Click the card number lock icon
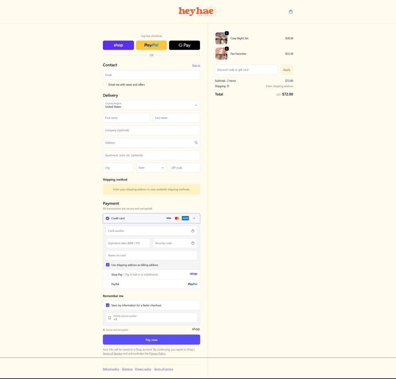The height and width of the screenshot is (379, 396). 193,231
